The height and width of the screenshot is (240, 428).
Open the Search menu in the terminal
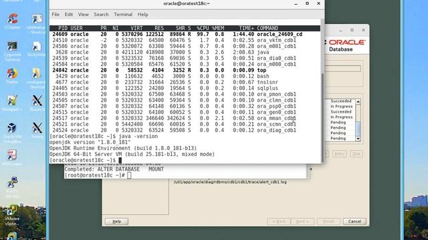click(101, 15)
